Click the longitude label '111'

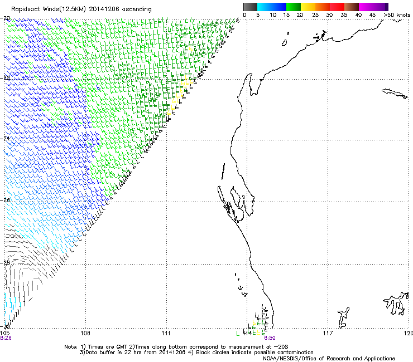click(166, 333)
